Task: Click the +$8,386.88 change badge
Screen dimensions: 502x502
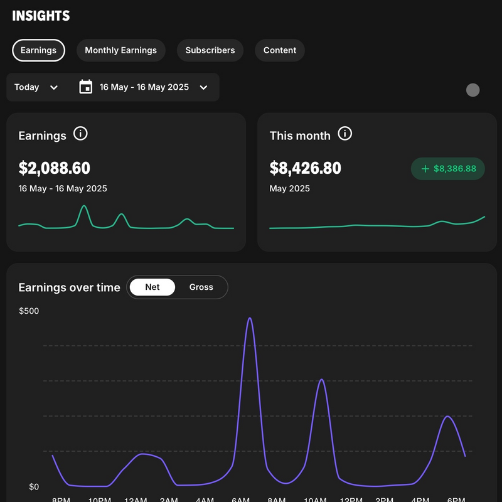Action: pyautogui.click(x=448, y=169)
